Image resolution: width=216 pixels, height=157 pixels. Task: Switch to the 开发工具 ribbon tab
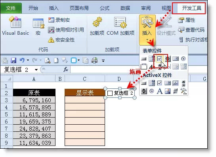point(191,8)
